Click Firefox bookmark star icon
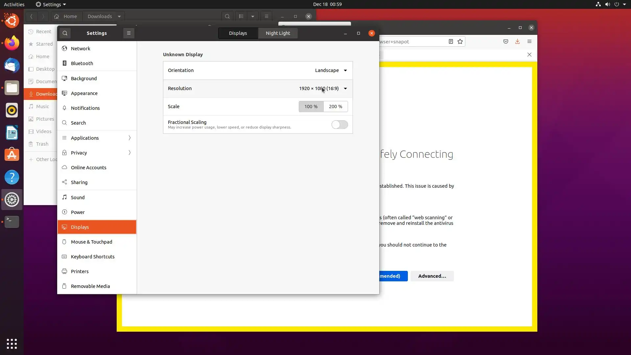 460,41
